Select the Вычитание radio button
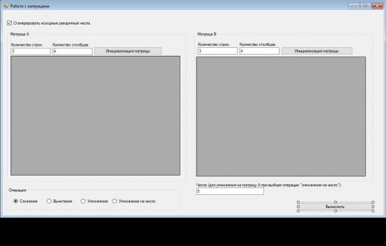 49,201
